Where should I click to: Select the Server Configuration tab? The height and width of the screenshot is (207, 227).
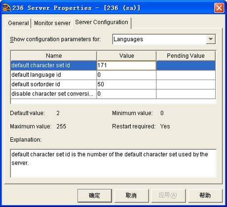coord(102,22)
